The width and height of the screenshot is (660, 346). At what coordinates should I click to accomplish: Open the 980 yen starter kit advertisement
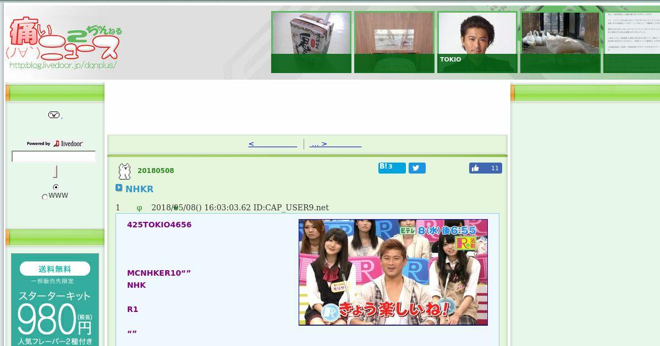point(55,299)
